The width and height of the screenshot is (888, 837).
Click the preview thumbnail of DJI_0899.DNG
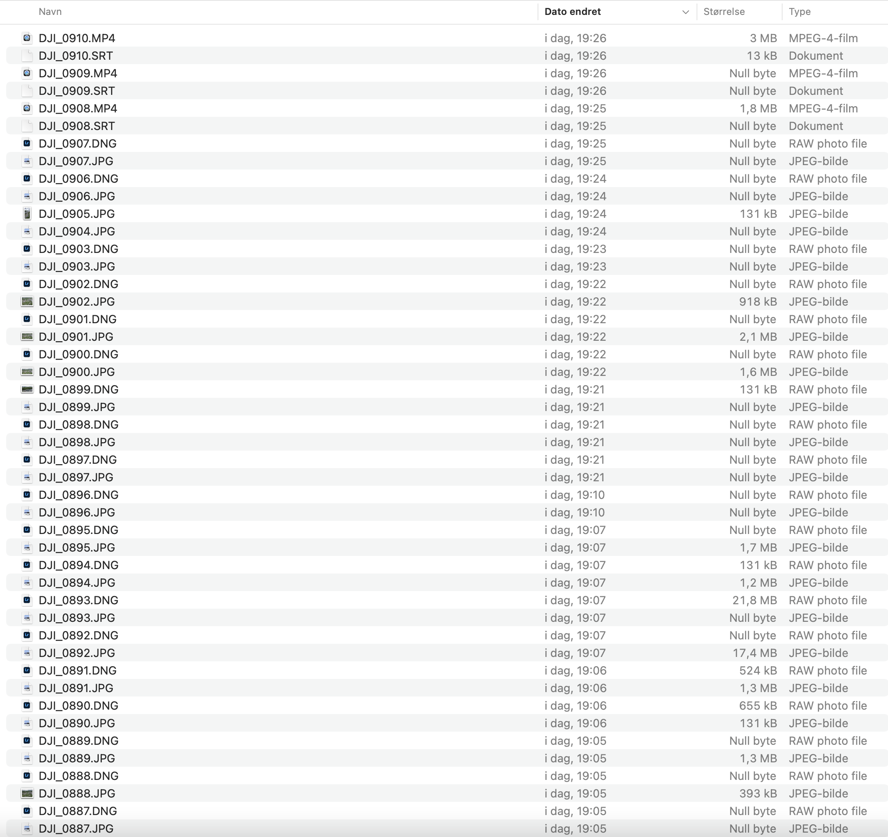(27, 390)
